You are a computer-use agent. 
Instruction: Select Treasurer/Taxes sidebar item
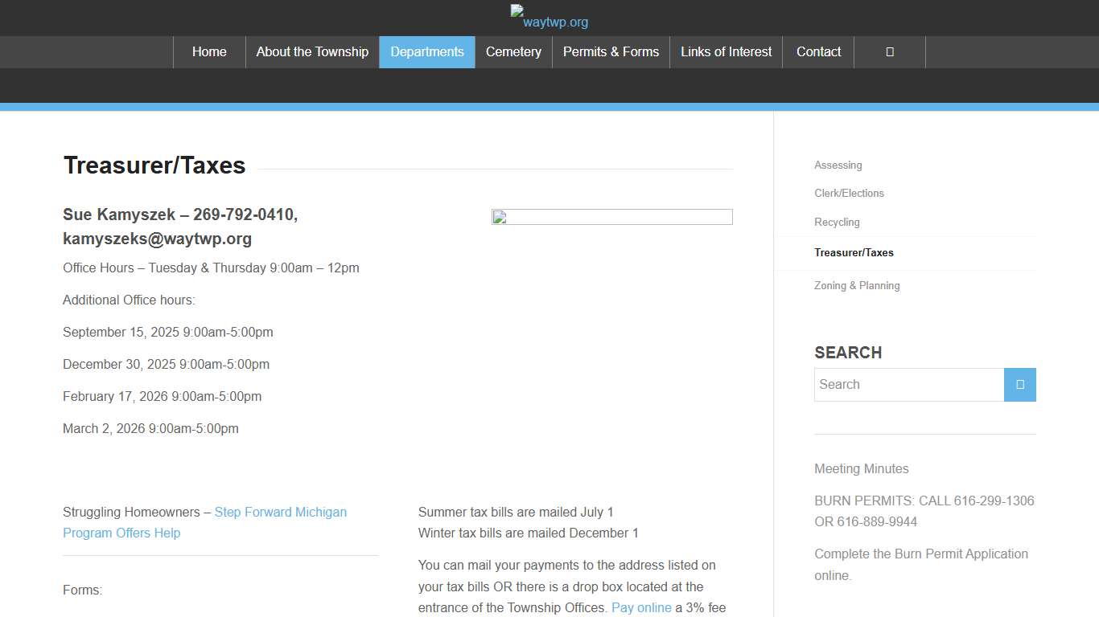[854, 253]
